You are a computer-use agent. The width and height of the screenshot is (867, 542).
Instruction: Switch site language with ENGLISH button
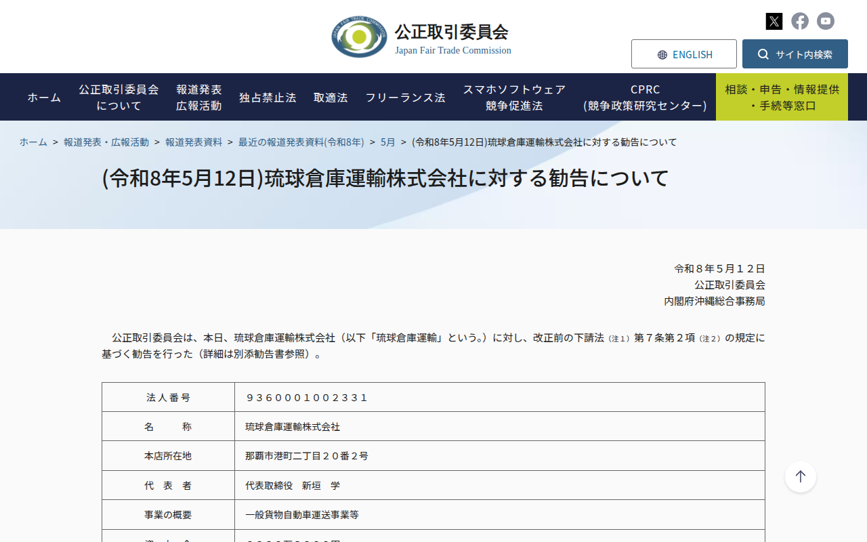point(684,54)
